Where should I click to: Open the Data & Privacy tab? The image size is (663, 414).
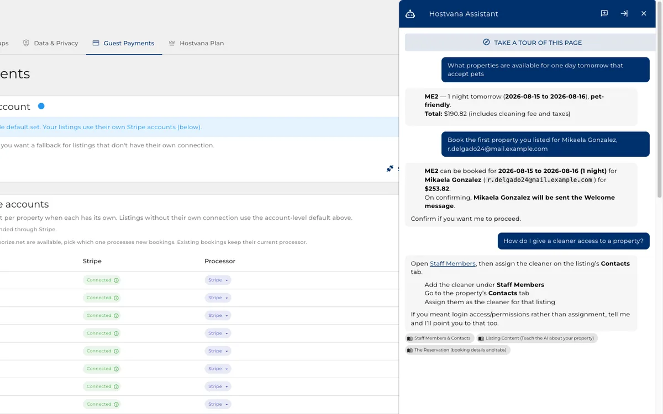tap(50, 43)
